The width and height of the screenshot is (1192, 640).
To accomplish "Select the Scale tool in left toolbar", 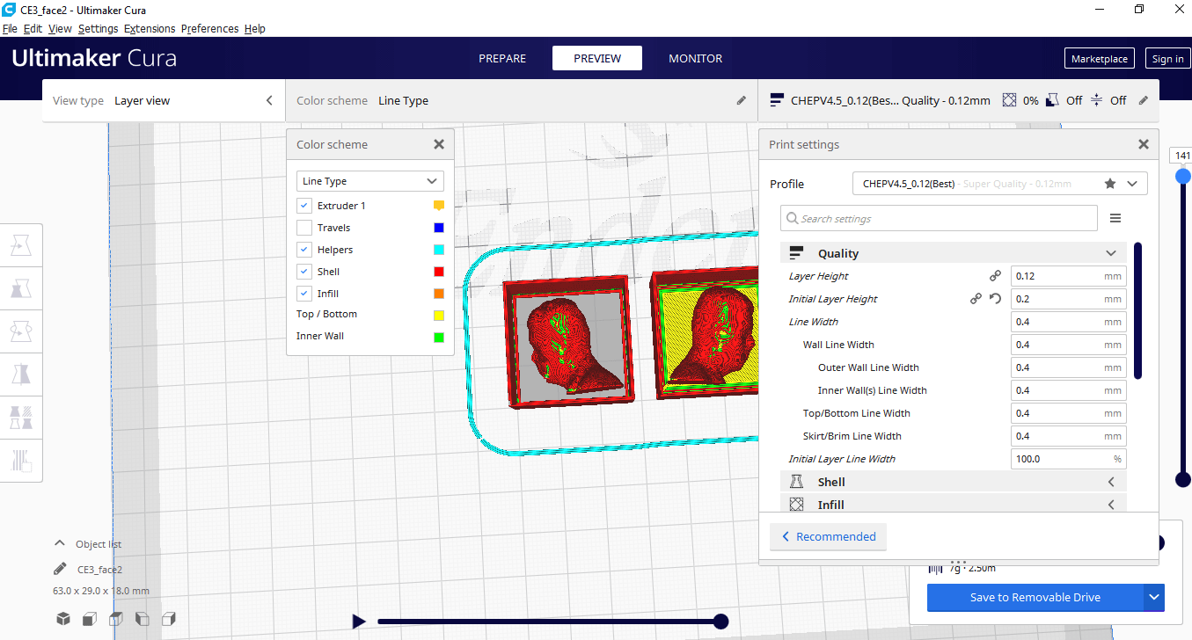I will click(x=21, y=289).
